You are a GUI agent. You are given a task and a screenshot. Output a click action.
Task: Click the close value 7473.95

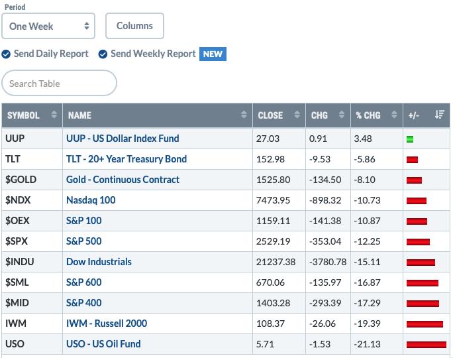[273, 200]
